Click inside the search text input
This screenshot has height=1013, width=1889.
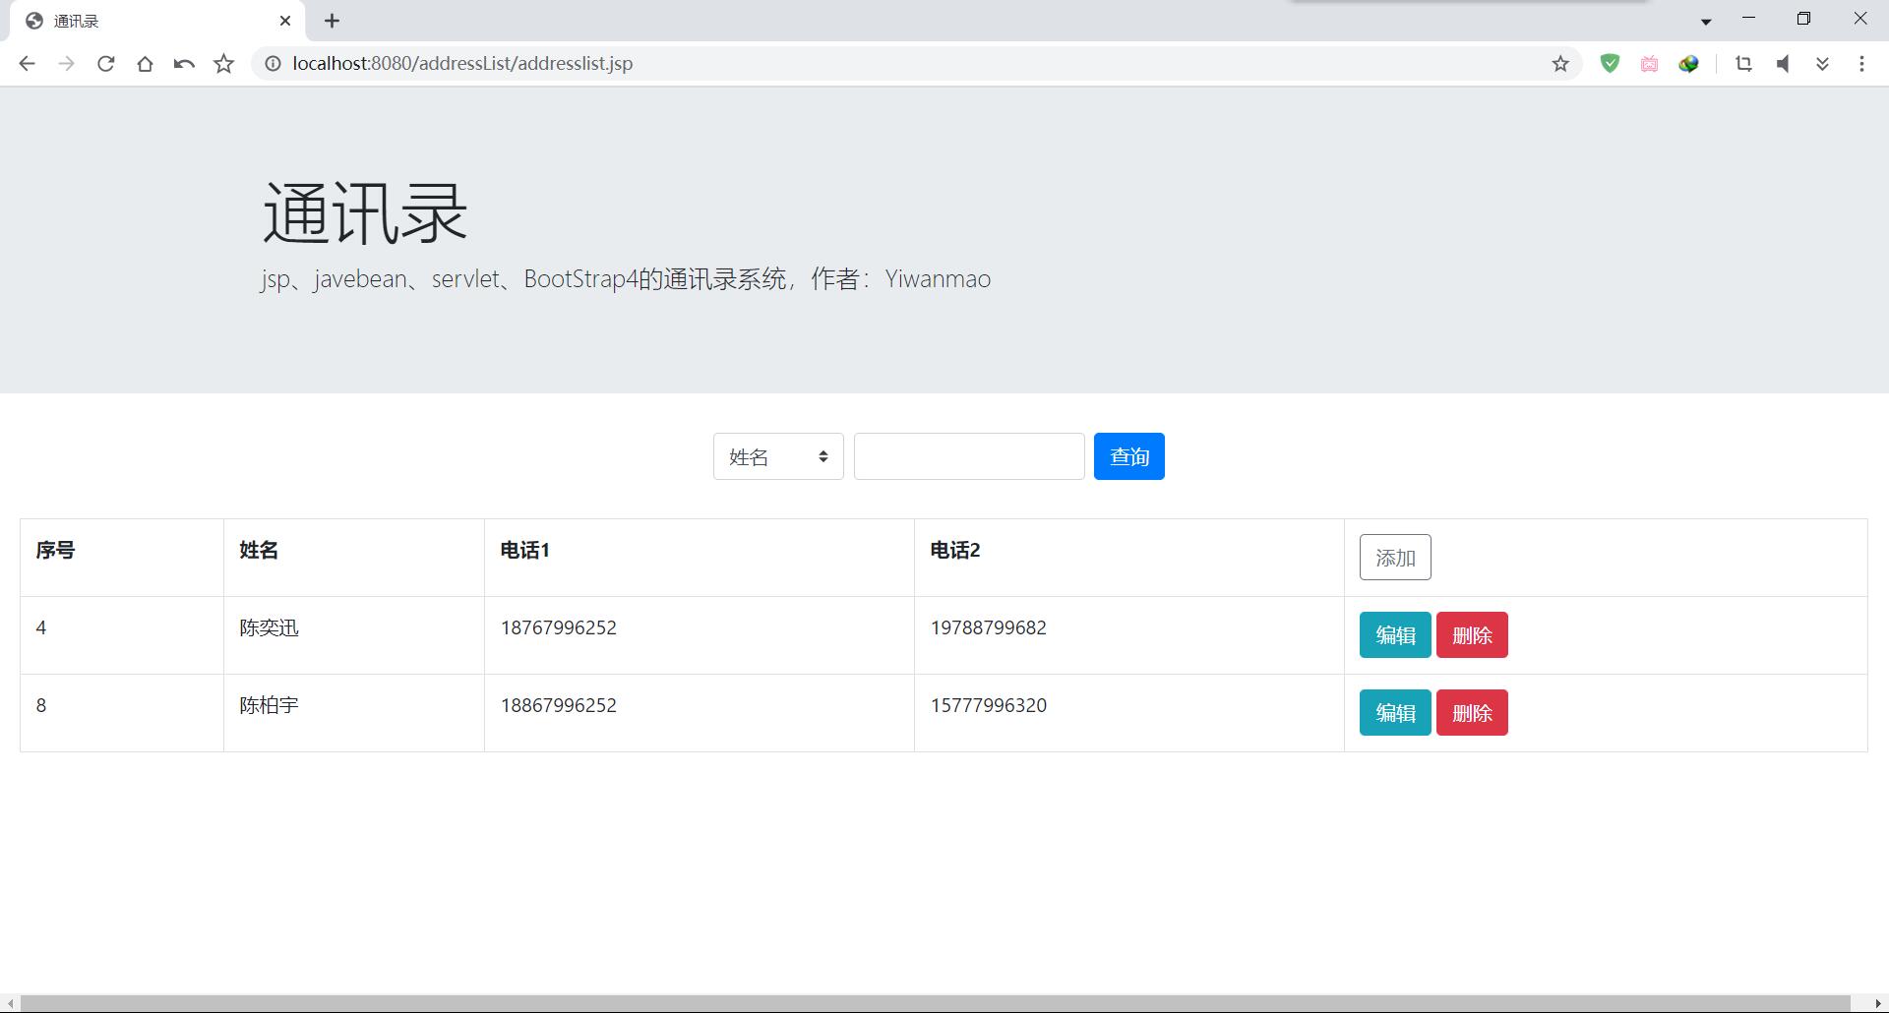[x=968, y=456]
